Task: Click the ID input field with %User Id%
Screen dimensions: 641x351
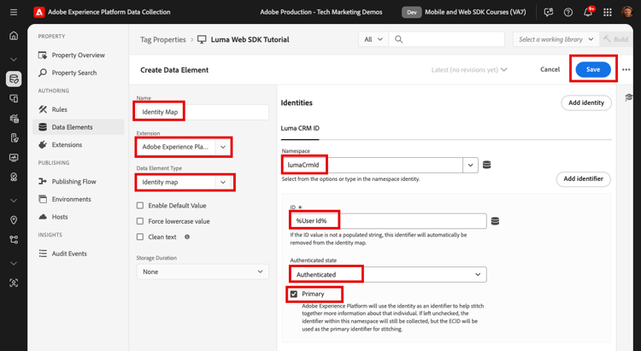Action: pyautogui.click(x=388, y=221)
